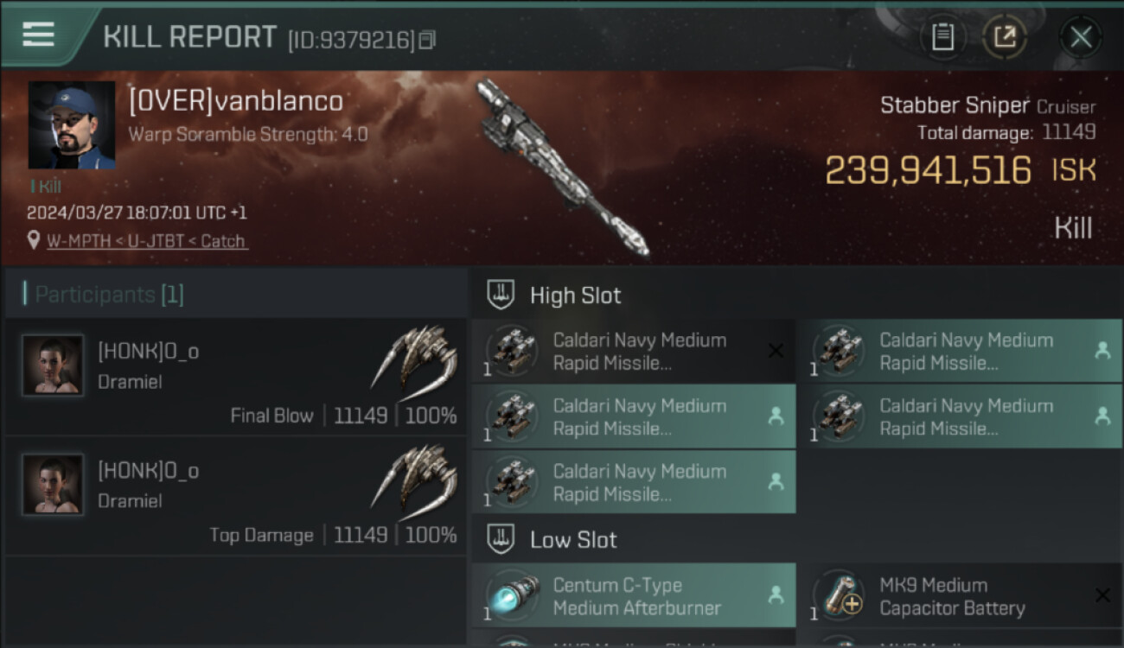1124x648 pixels.
Task: View the Stabber Sniper ship image
Action: click(560, 167)
